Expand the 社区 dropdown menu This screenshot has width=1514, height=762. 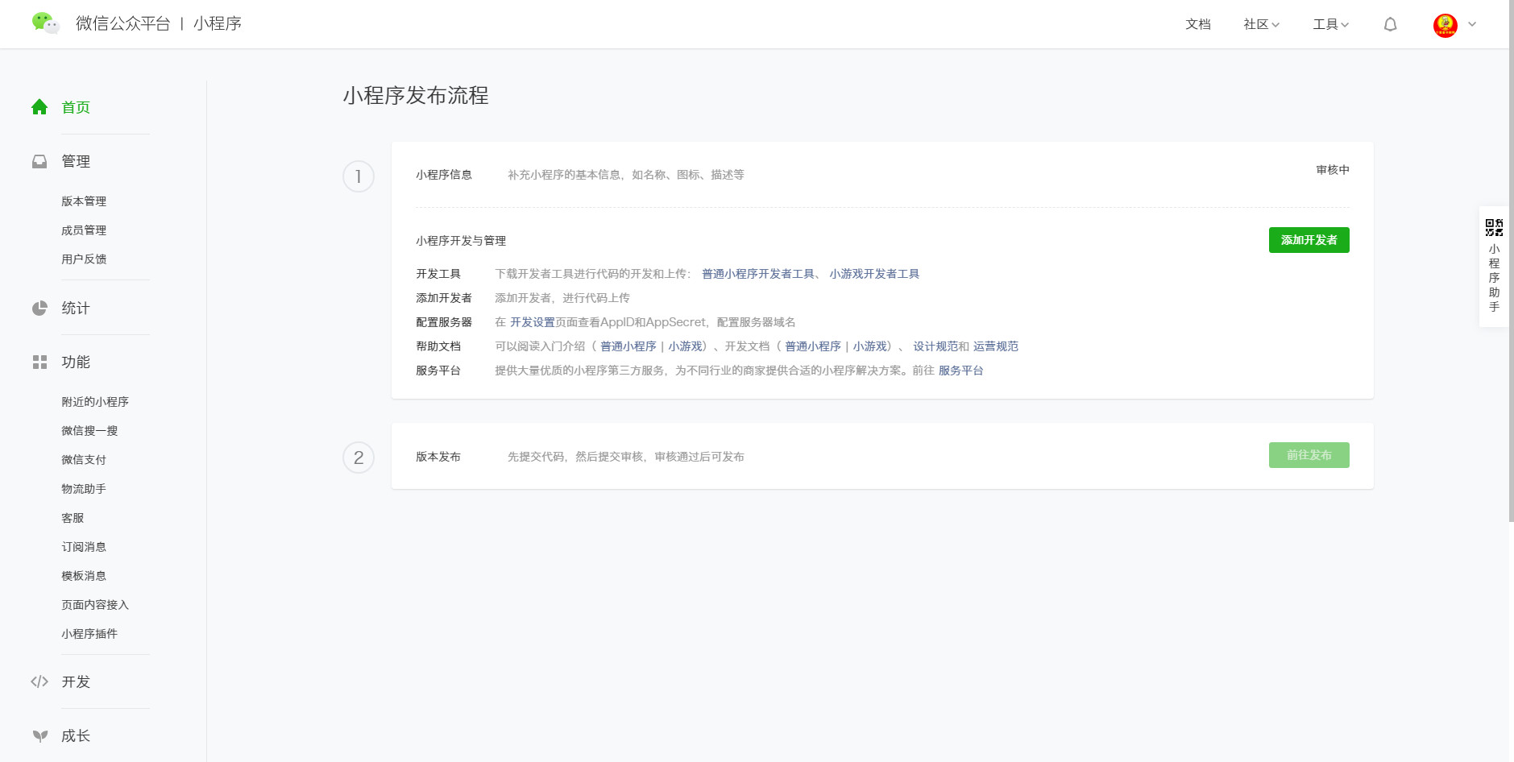point(1261,24)
